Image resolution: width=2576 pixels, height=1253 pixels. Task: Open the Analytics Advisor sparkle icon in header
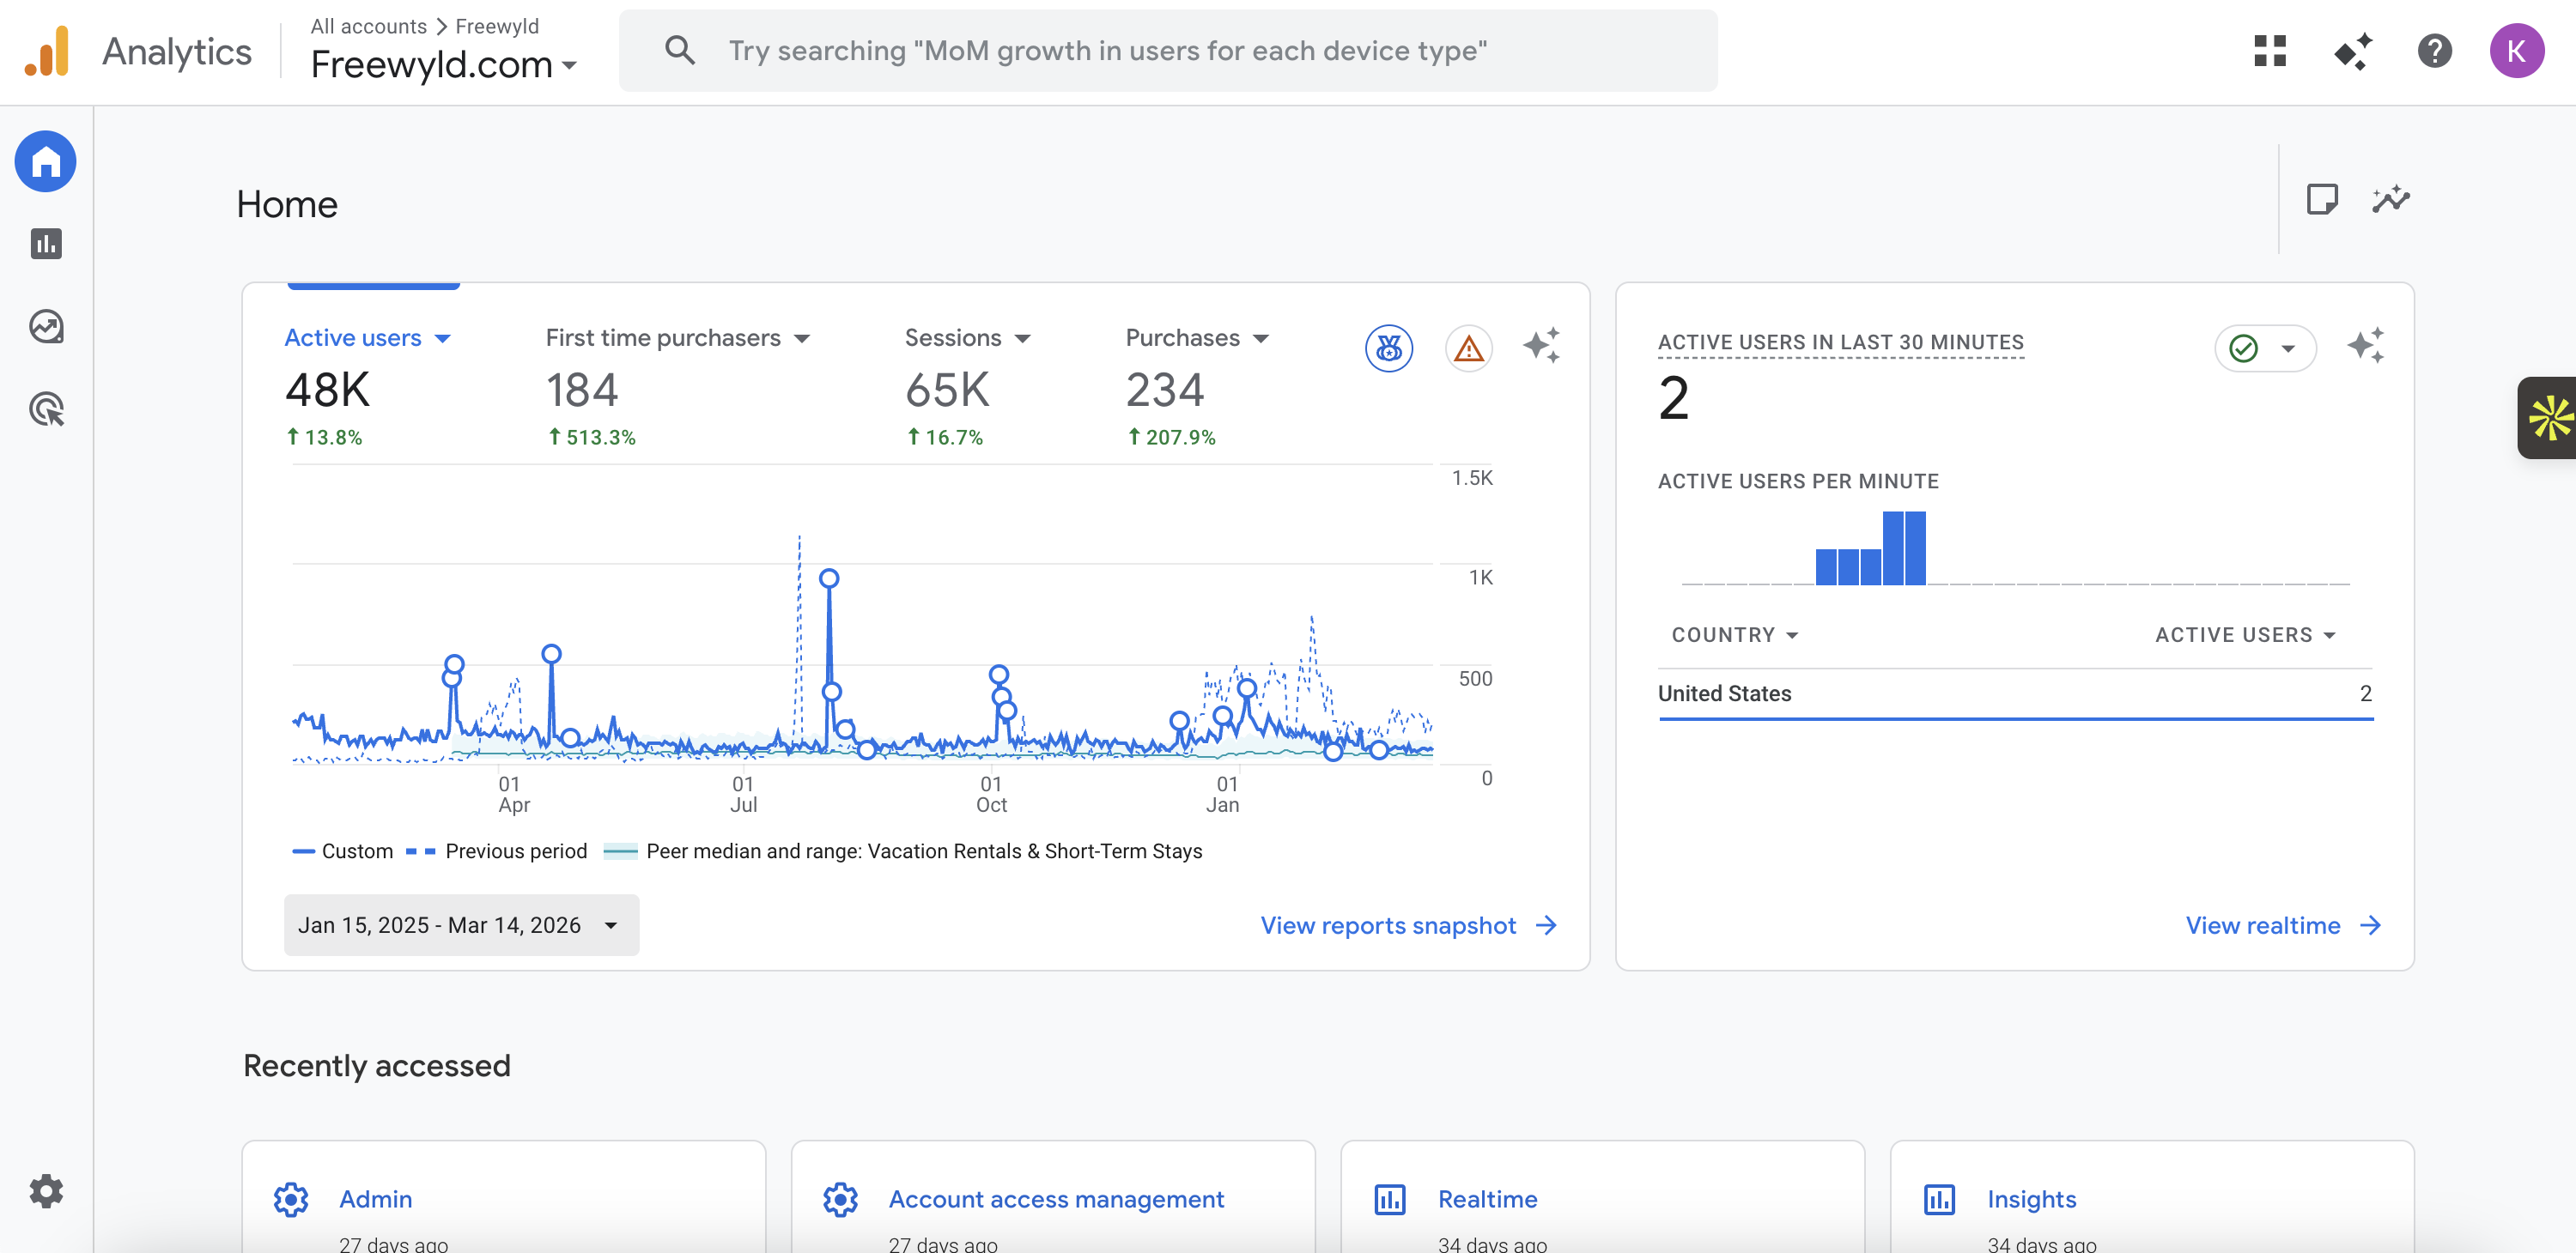coord(2353,51)
